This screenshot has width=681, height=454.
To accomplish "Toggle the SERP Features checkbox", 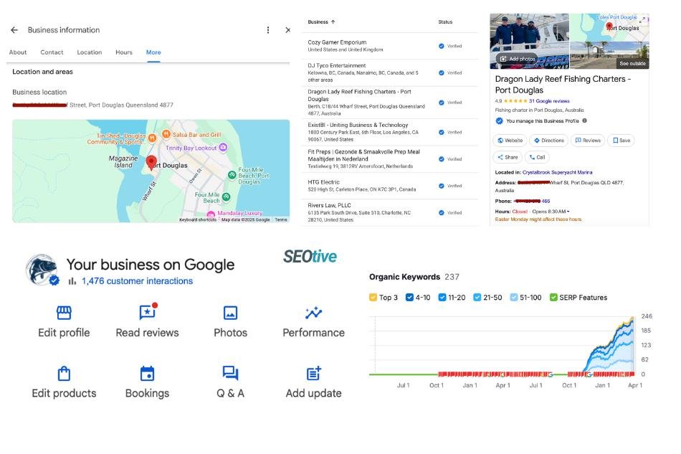I will [553, 297].
